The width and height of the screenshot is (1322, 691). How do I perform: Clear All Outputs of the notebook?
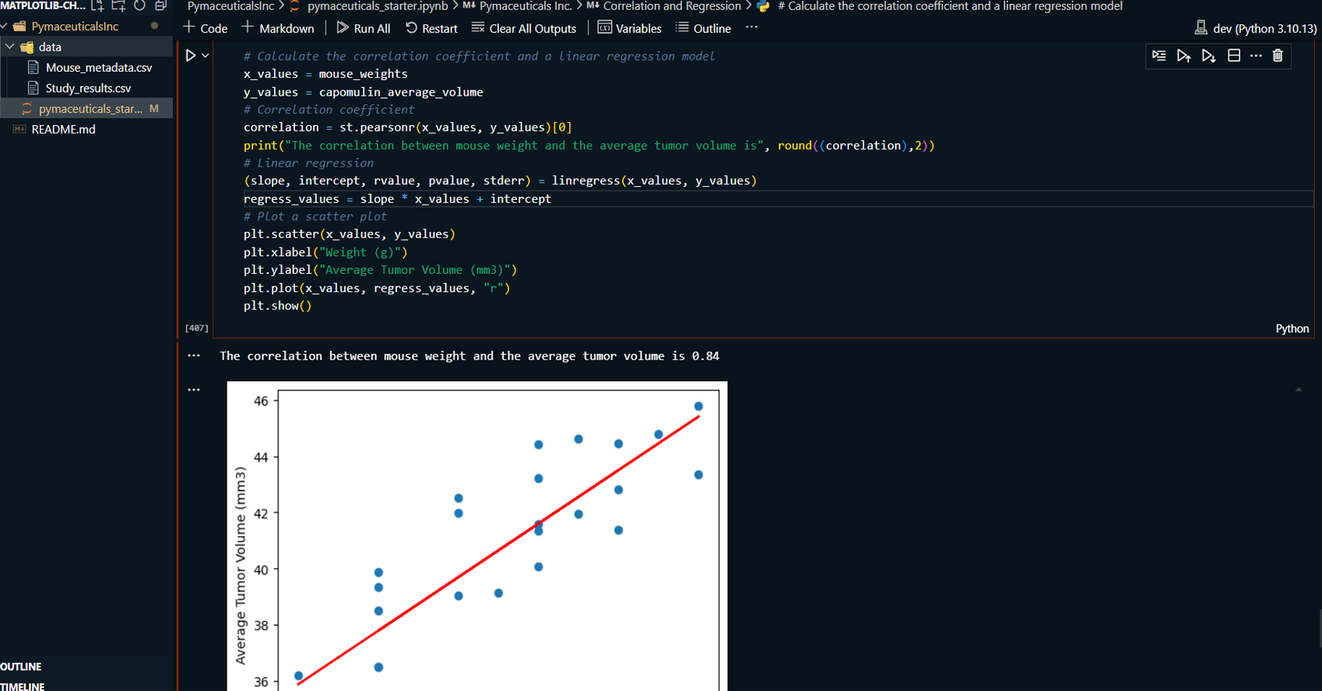(x=524, y=28)
